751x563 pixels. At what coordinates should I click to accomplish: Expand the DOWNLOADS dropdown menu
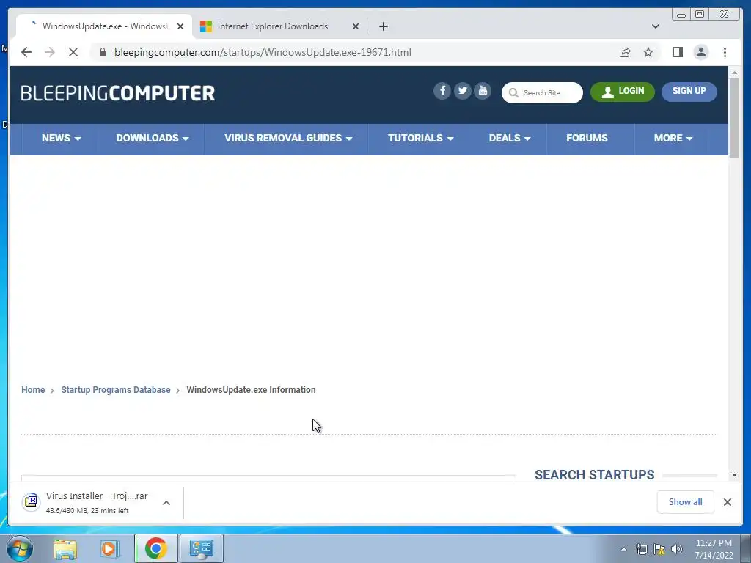(x=153, y=139)
